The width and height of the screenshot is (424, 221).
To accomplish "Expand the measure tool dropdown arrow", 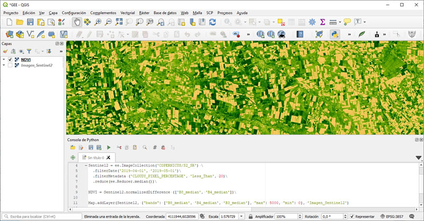I will click(x=340, y=22).
